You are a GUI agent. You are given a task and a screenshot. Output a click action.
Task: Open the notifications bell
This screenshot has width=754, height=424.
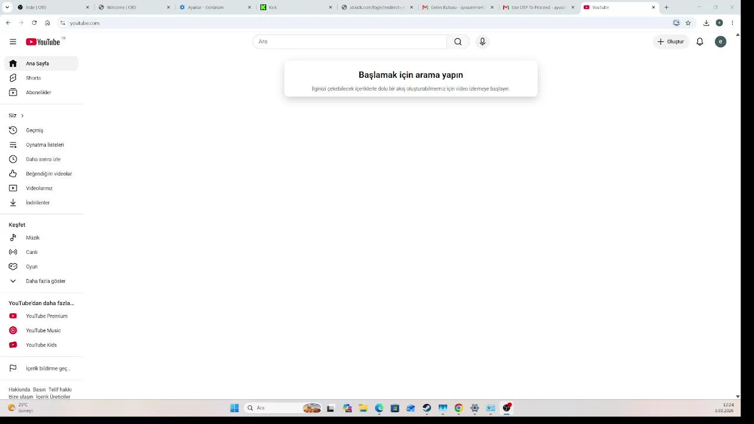pos(700,42)
